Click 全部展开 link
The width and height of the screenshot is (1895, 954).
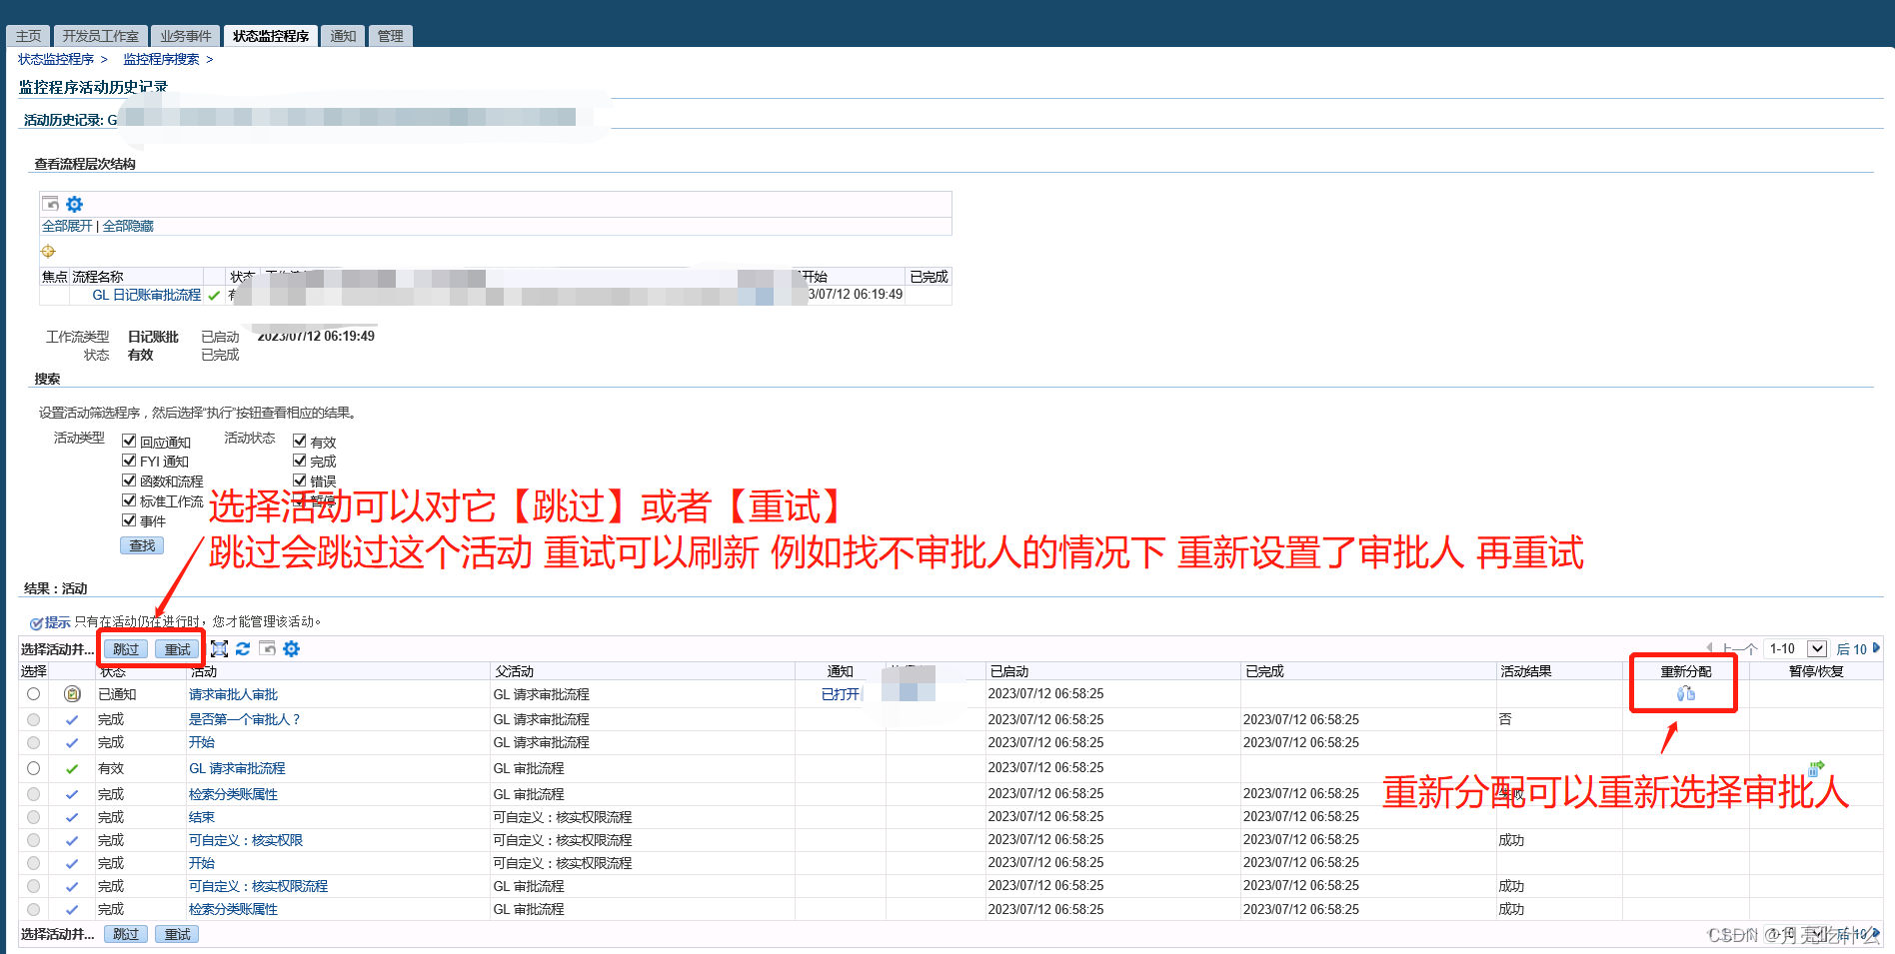click(67, 227)
